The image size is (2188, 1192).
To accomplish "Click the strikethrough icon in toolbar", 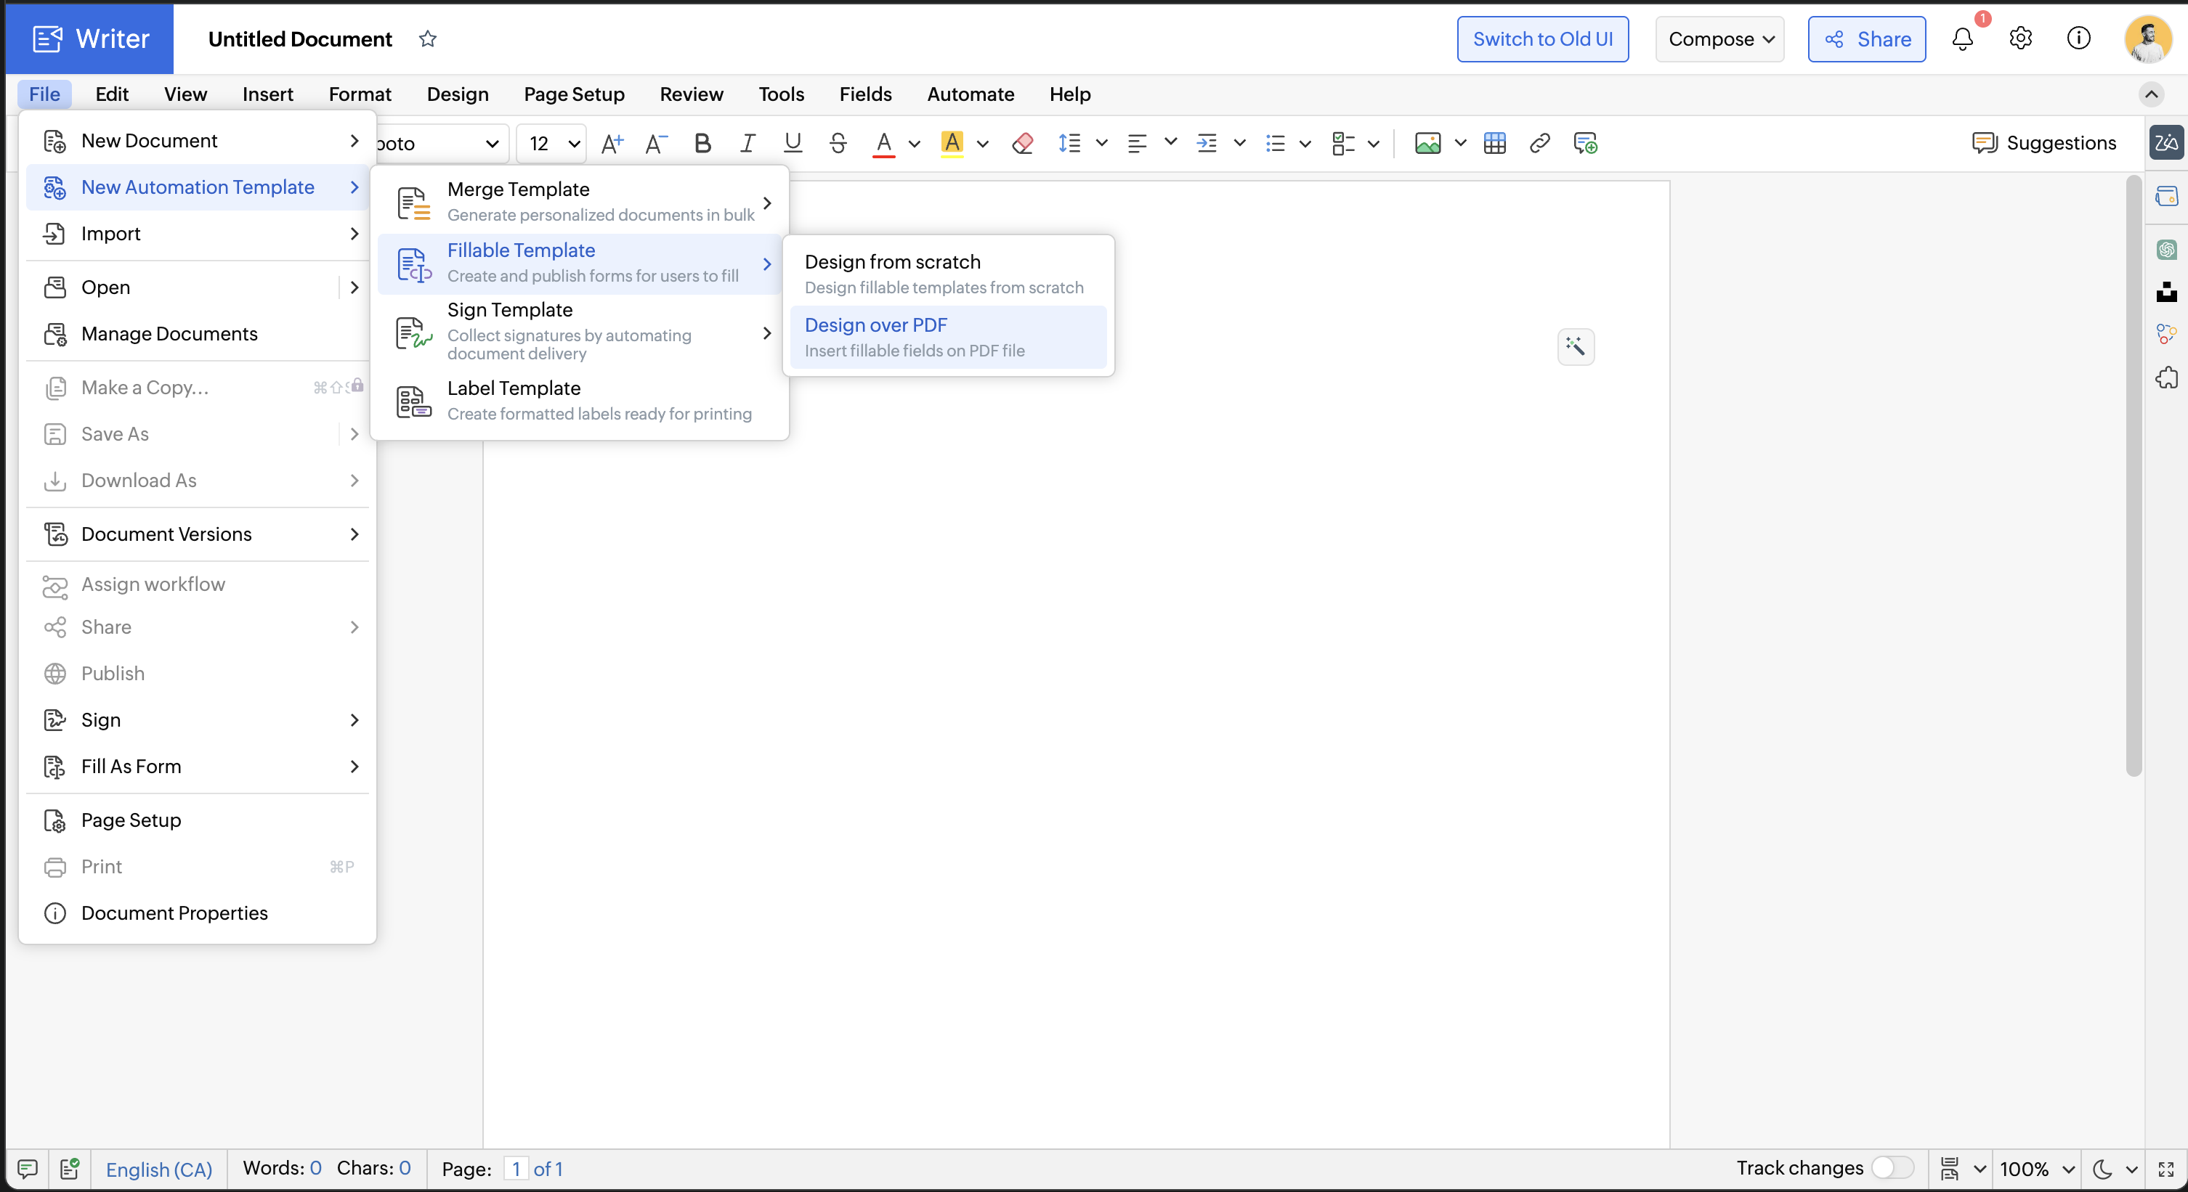I will point(838,144).
